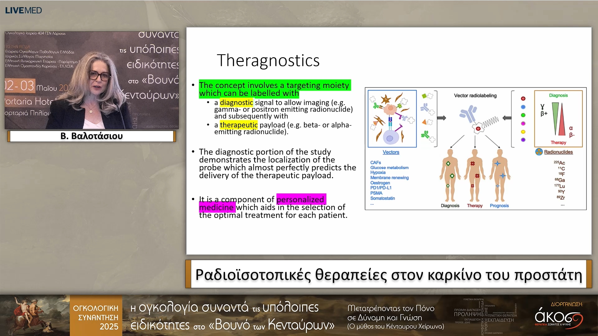Click the purple dot in the radionuclide column
598x336 pixels.
[x=523, y=140]
